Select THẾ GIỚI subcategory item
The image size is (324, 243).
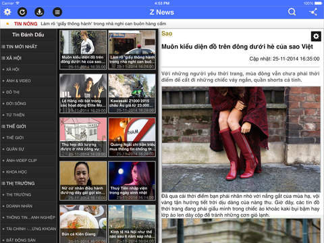(x=28, y=138)
